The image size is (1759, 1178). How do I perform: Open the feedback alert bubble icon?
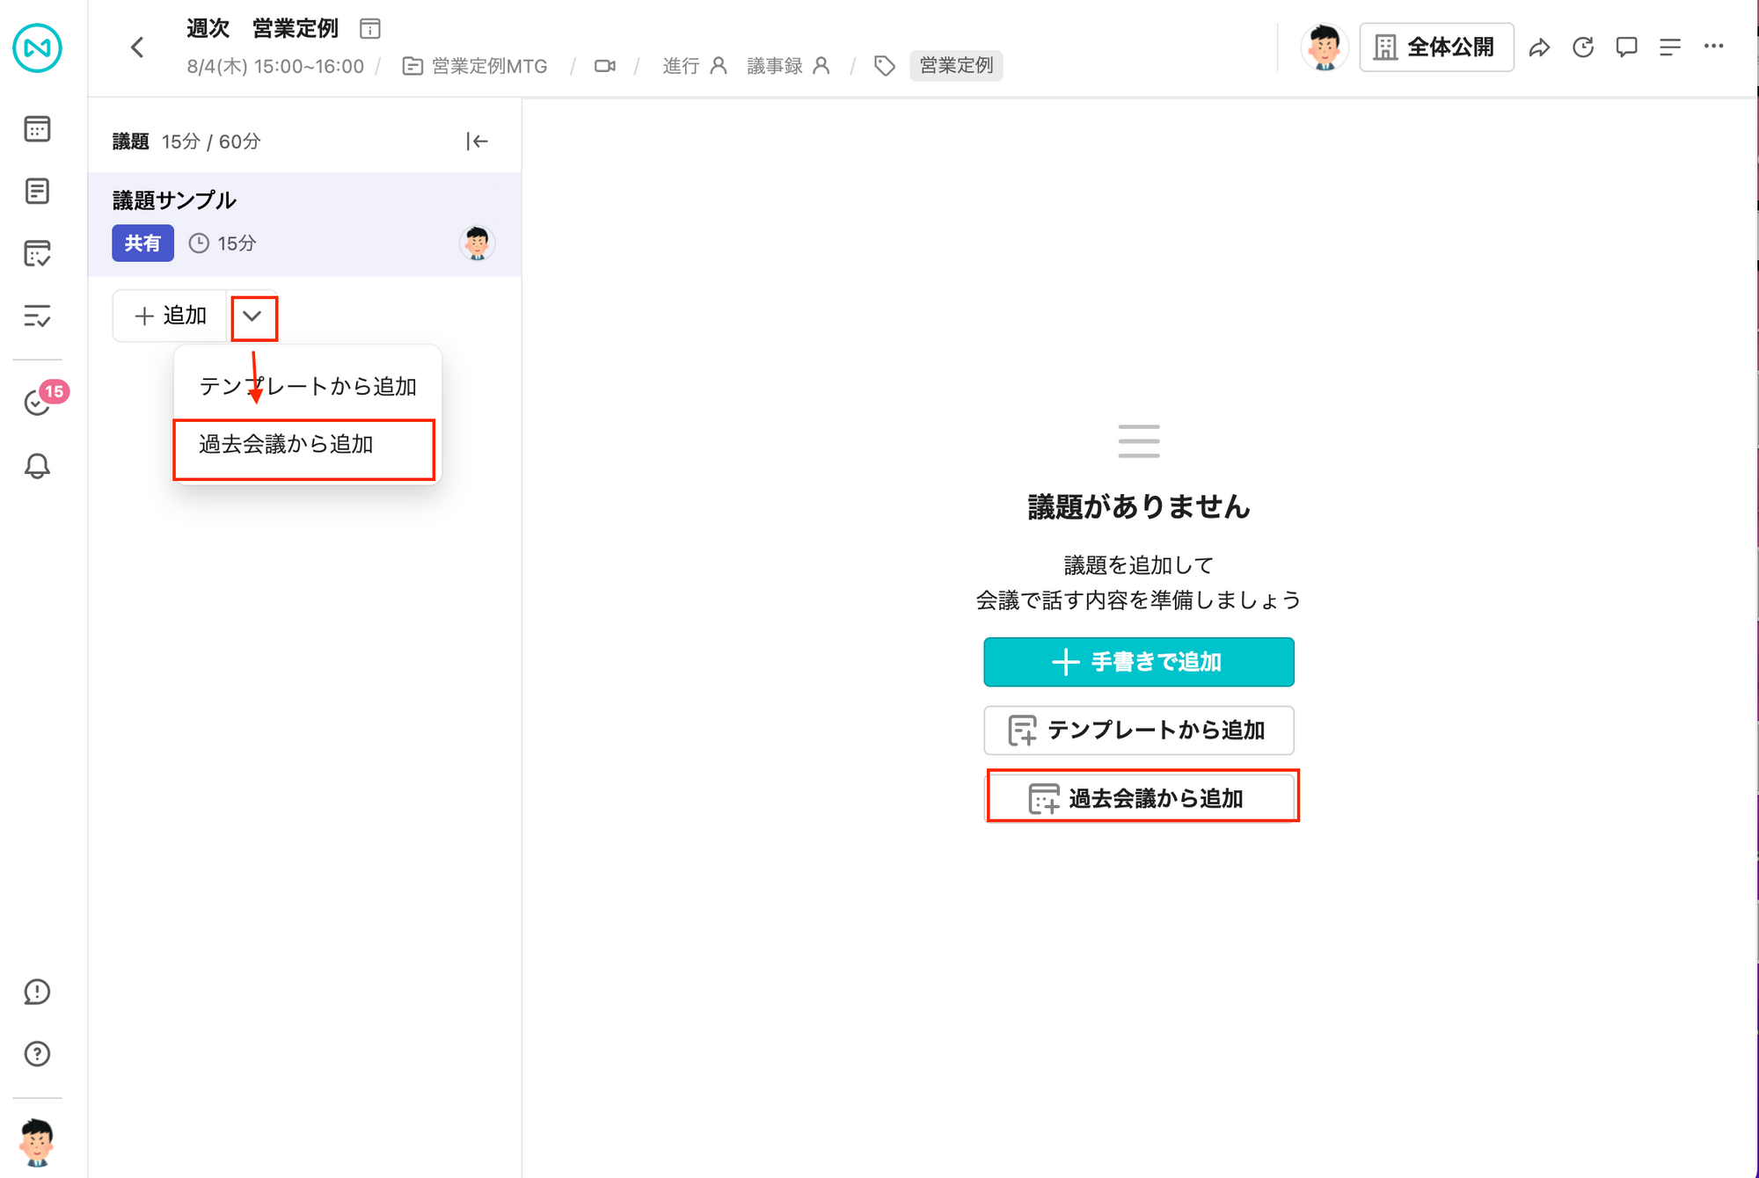(x=37, y=992)
